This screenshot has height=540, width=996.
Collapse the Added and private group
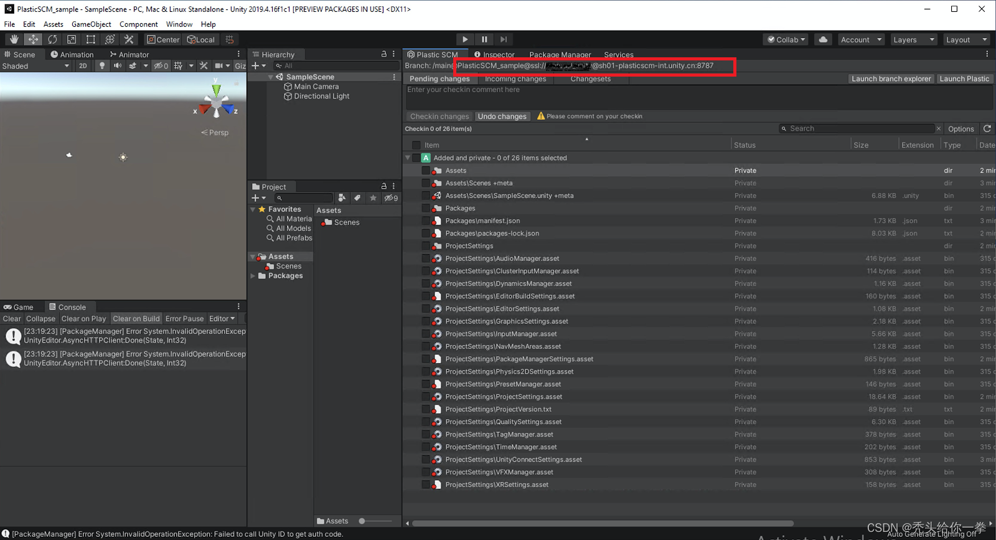tap(408, 158)
